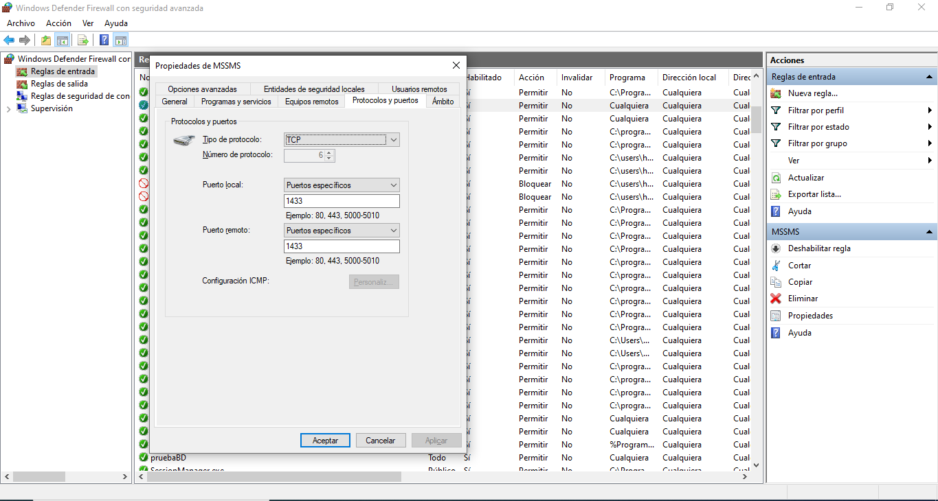Click the Protocolos y puertos tab
This screenshot has height=501, width=938.
click(x=386, y=100)
